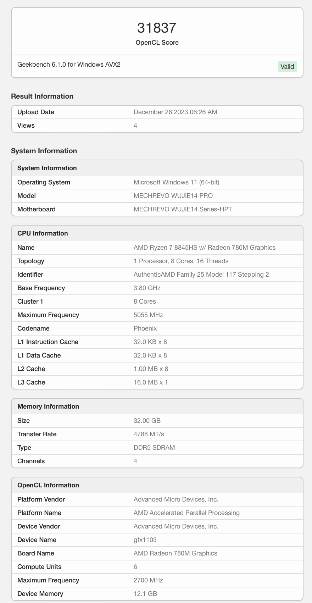
Task: Click the 'Phoenix' codename value
Action: (x=145, y=328)
